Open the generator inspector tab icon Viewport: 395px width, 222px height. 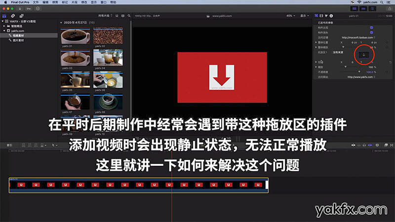coord(316,16)
